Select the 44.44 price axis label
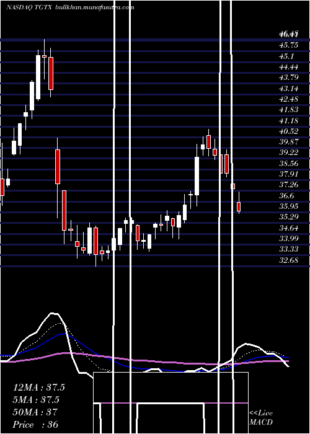The width and height of the screenshot is (310, 434). click(x=289, y=67)
